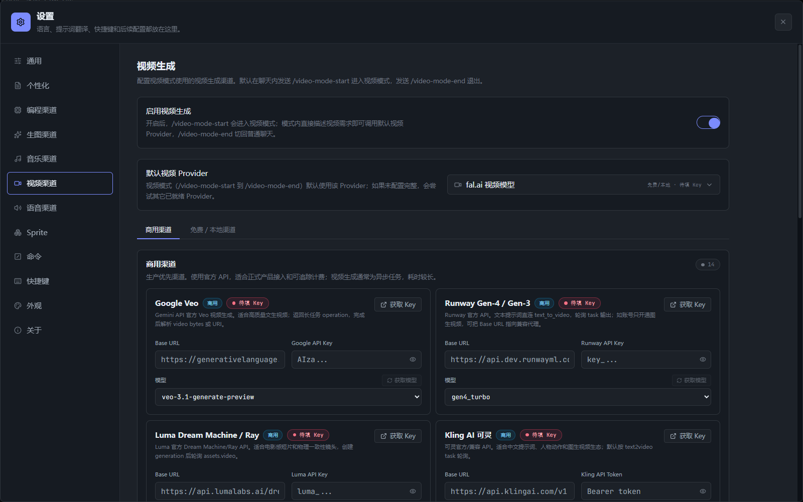Click external-link icon on Google Veo 获取 Key
The width and height of the screenshot is (803, 502).
383,305
